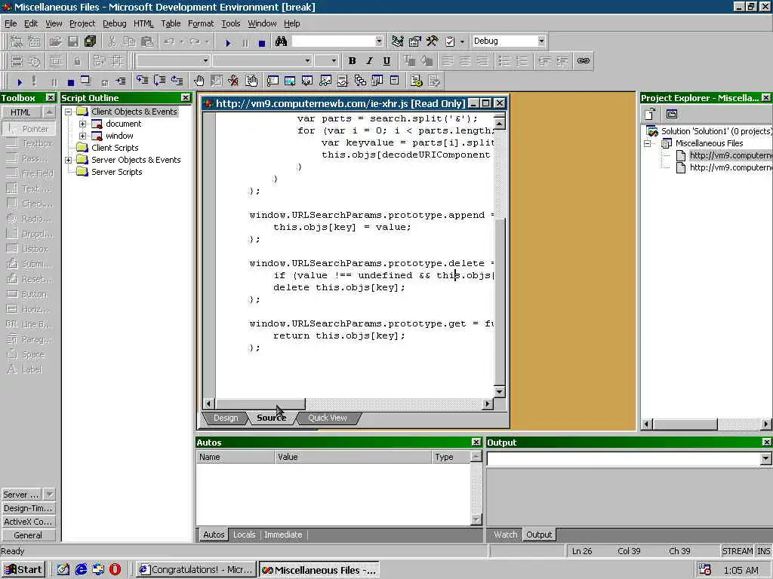Switch to the Quick View tab
The image size is (773, 579).
coord(328,418)
